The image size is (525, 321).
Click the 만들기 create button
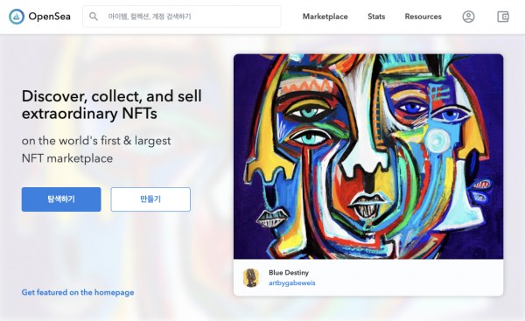coord(150,199)
